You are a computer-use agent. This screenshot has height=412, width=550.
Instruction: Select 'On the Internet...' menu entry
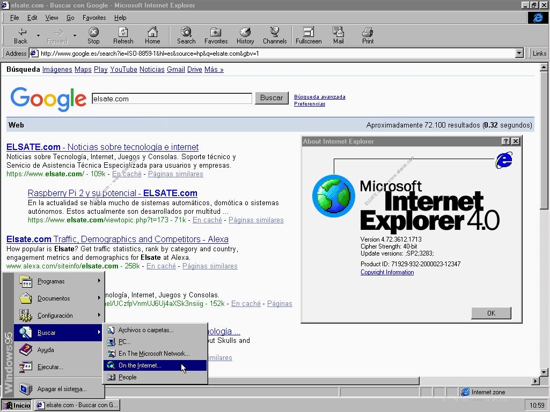pyautogui.click(x=140, y=365)
